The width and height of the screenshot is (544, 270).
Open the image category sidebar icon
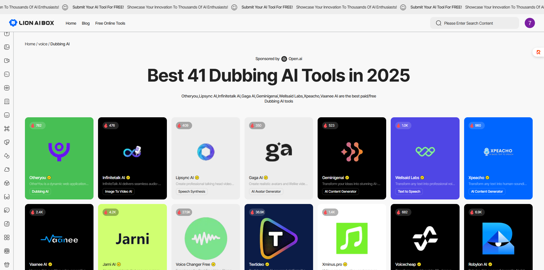[7, 47]
